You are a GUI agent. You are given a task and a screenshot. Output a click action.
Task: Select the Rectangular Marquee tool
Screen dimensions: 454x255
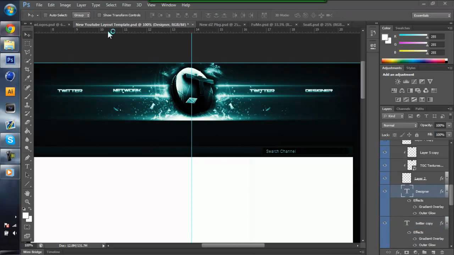point(27,43)
